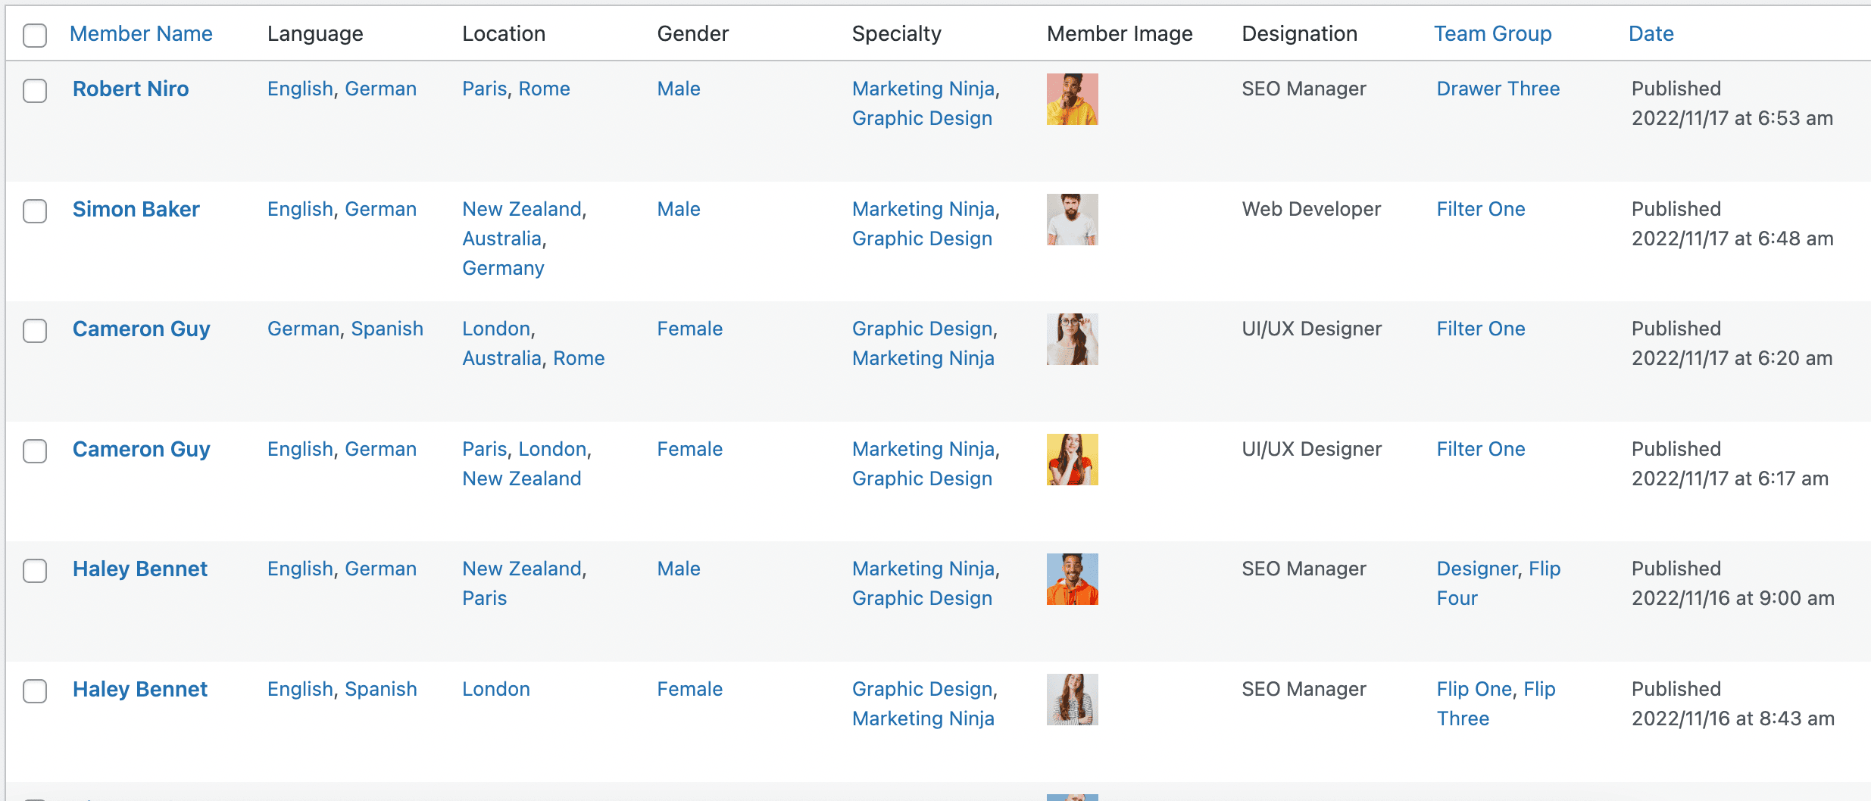Tick the checkbox for the Web Developer row
This screenshot has width=1871, height=801.
pyautogui.click(x=35, y=211)
